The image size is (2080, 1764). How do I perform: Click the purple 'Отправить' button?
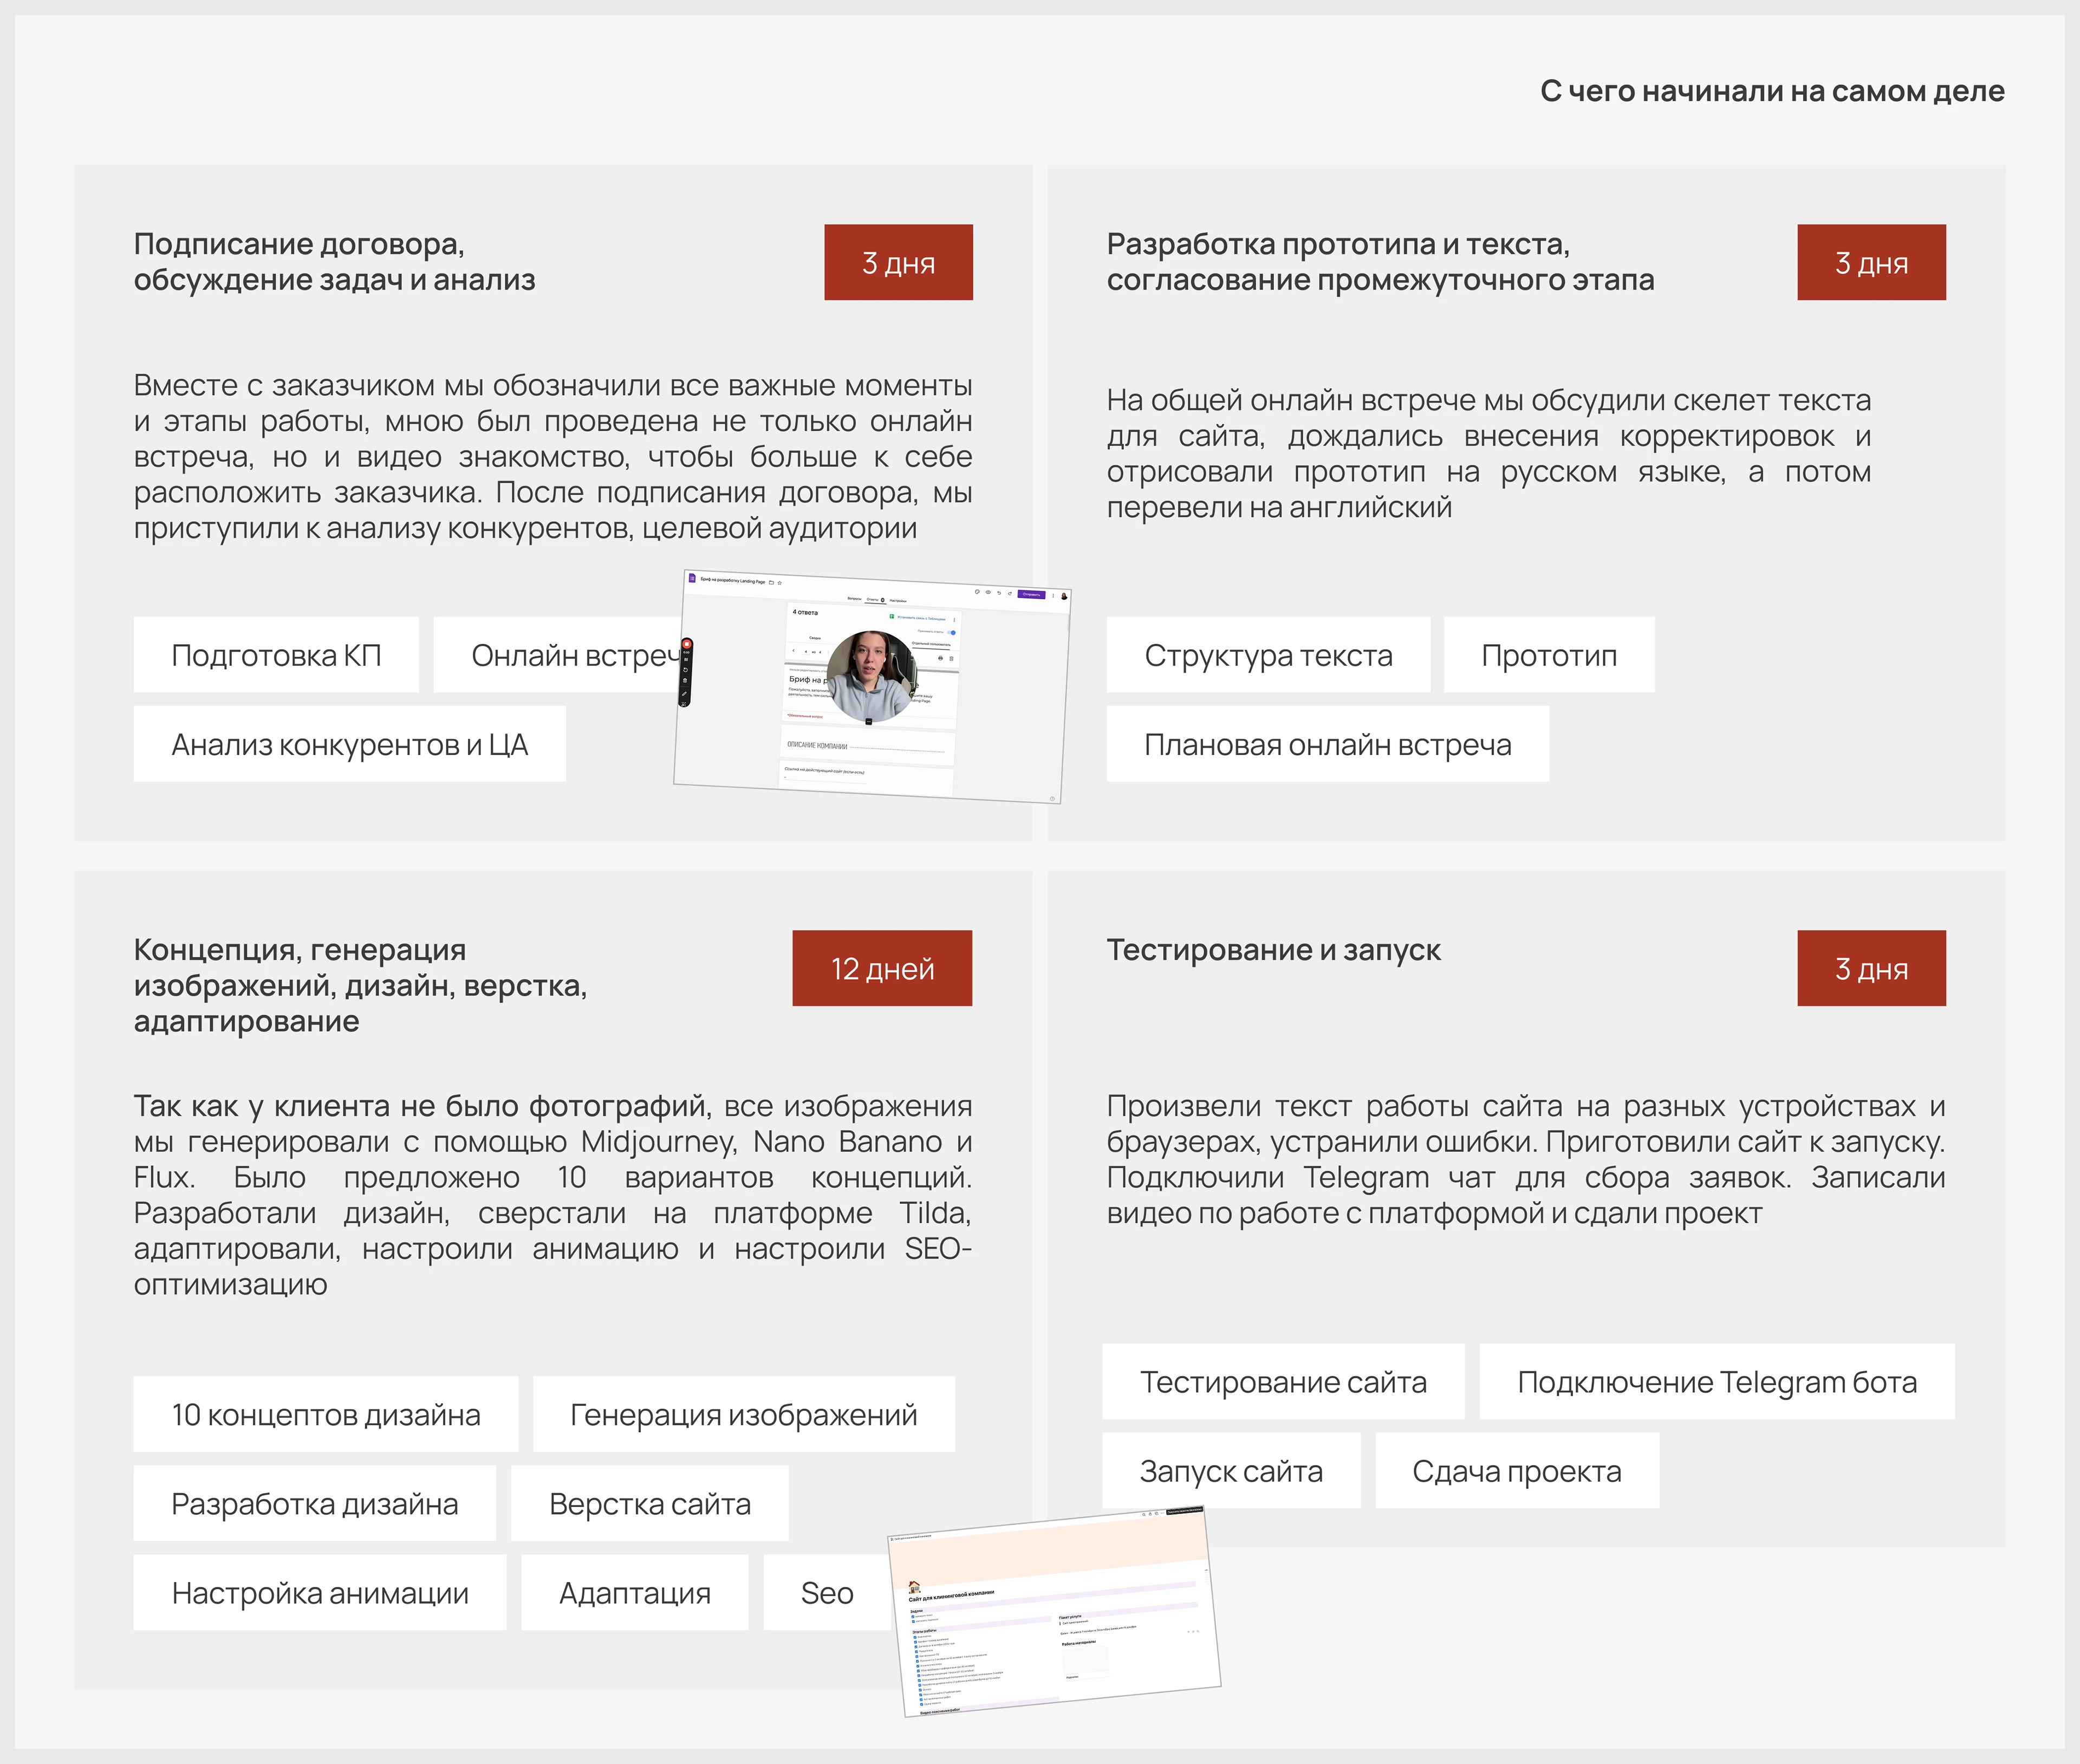(x=1032, y=595)
